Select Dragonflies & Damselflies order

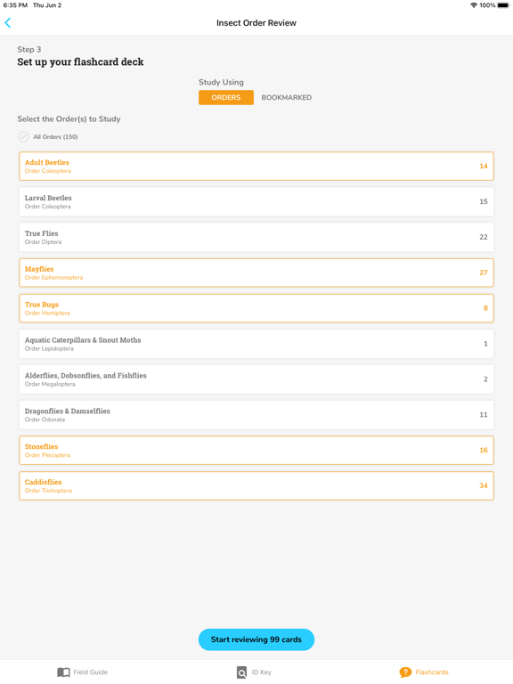256,414
